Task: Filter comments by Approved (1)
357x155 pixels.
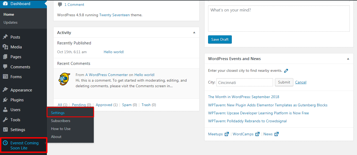Action: click(107, 105)
